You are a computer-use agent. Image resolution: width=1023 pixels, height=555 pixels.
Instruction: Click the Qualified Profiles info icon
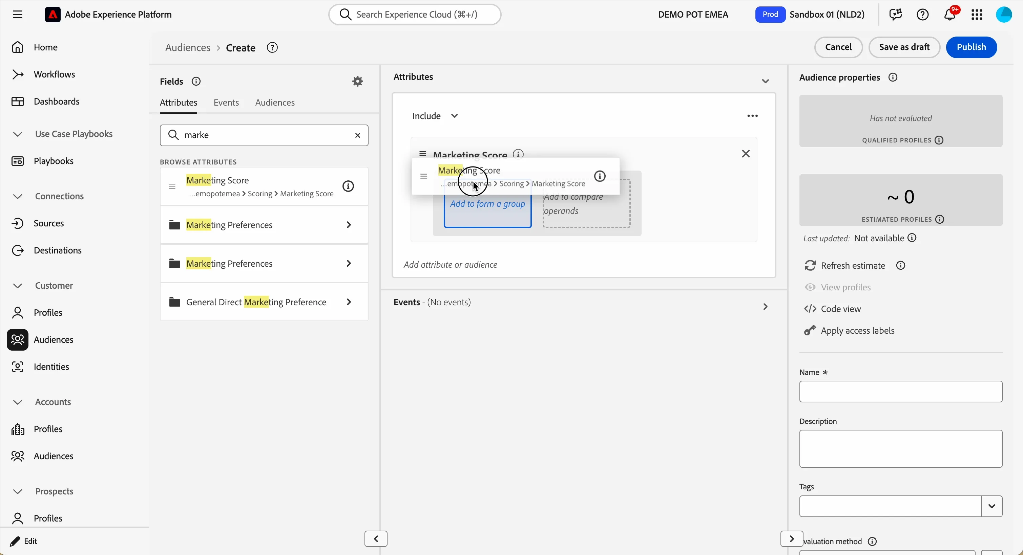point(939,140)
